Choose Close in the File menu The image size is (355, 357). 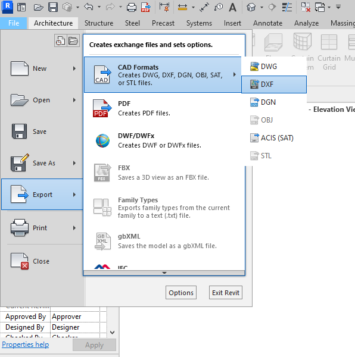[x=42, y=261]
